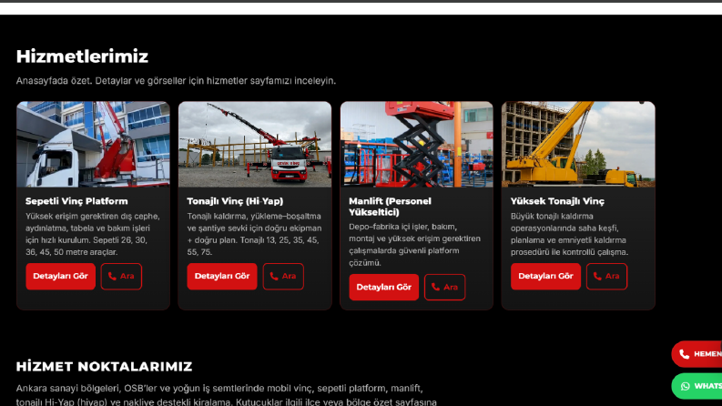Open details for Sepetli Vinç Platform

(x=60, y=276)
